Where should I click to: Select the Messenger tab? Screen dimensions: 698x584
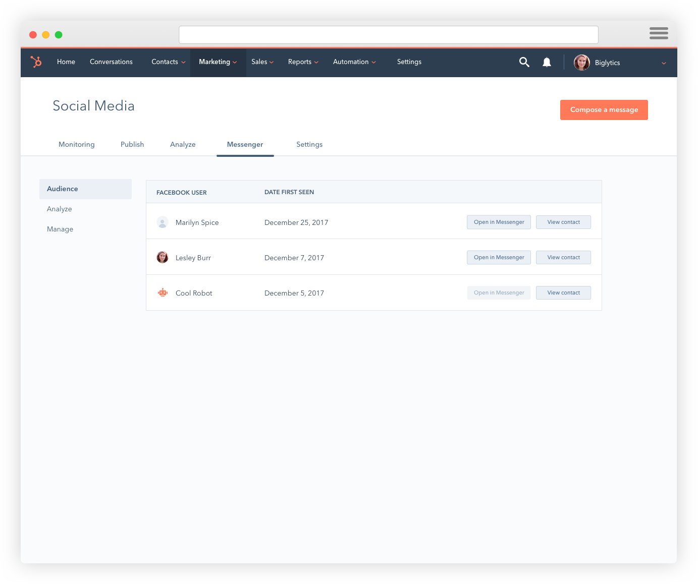[x=245, y=144]
